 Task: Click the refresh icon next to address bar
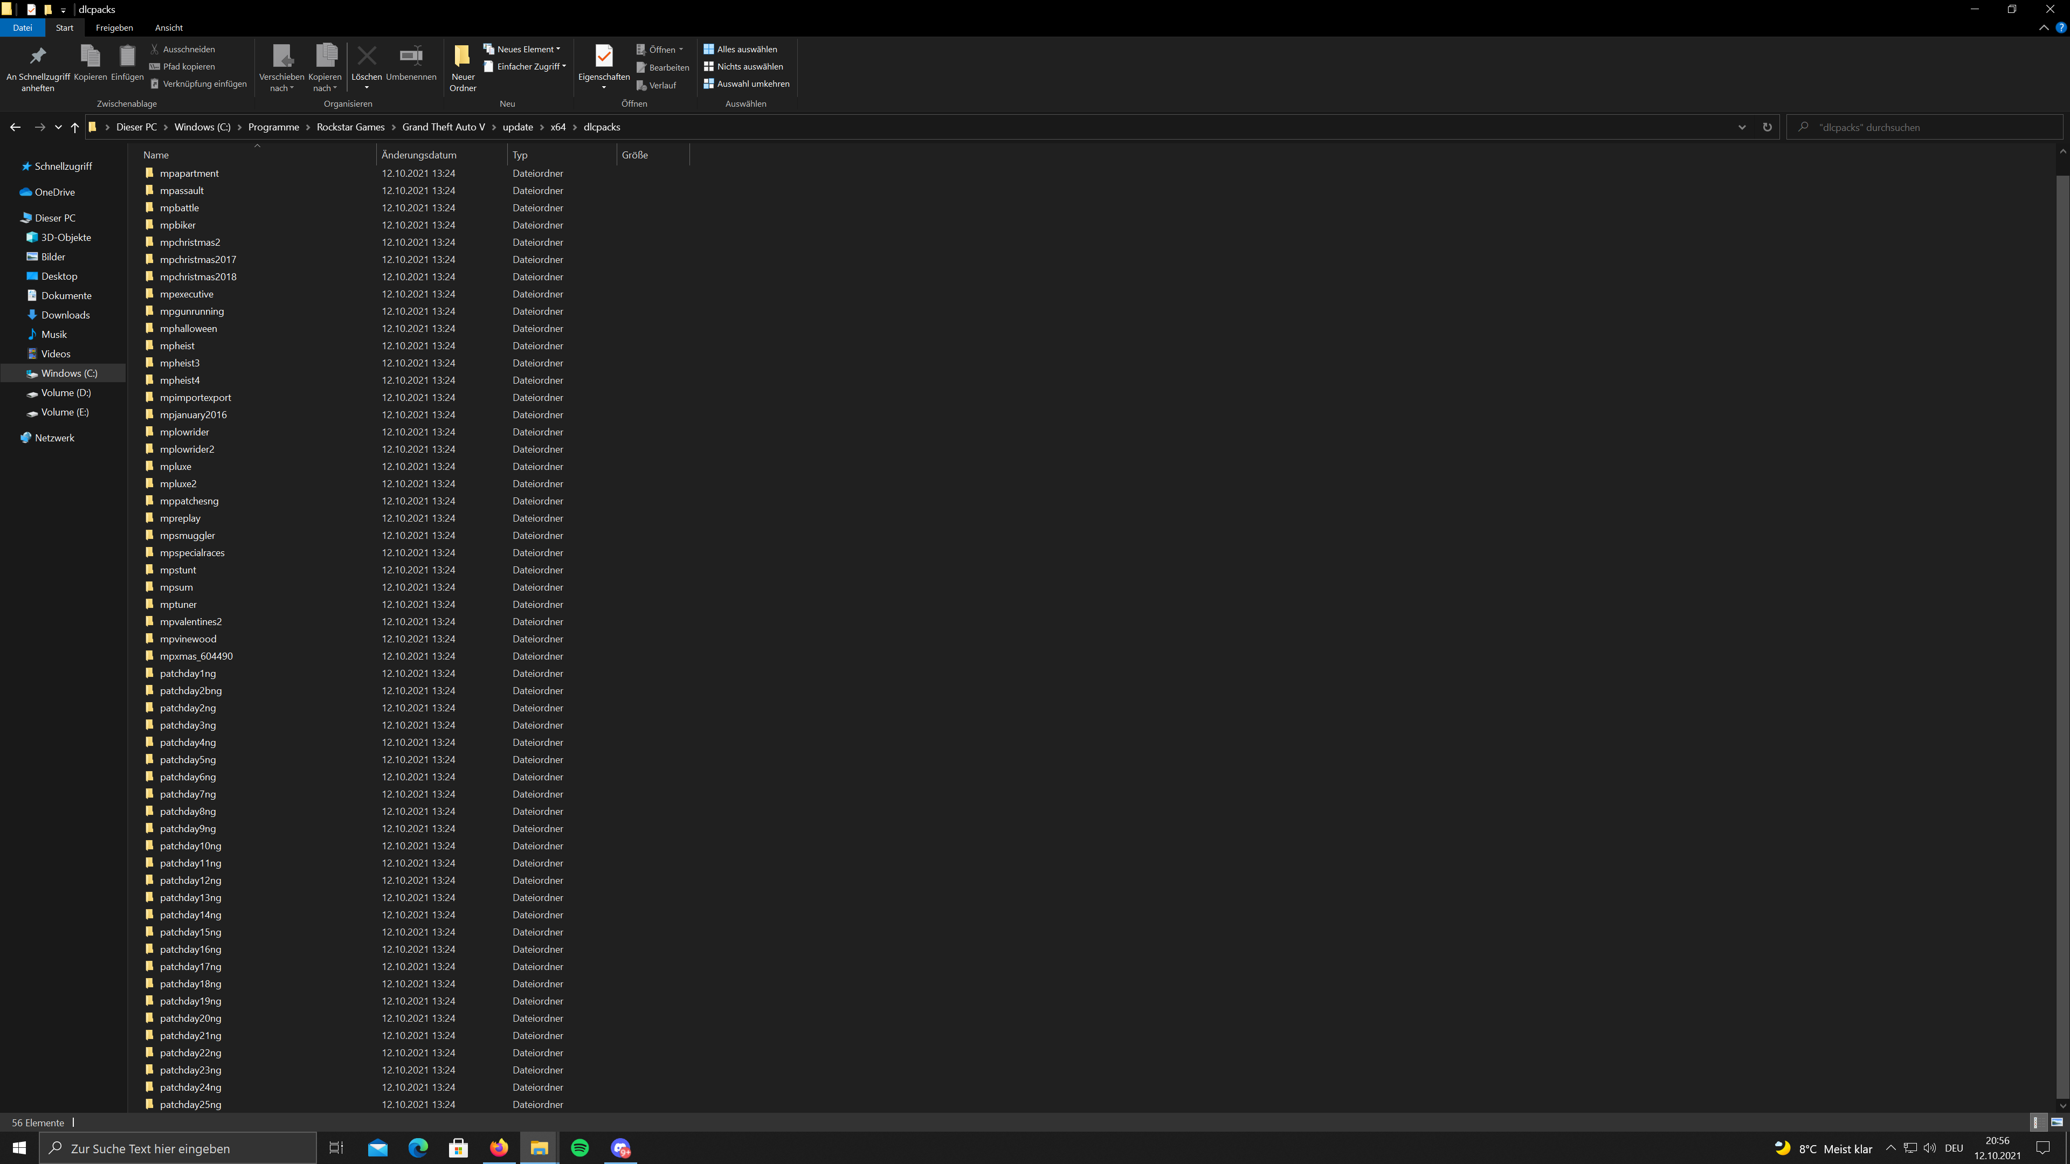click(1767, 127)
